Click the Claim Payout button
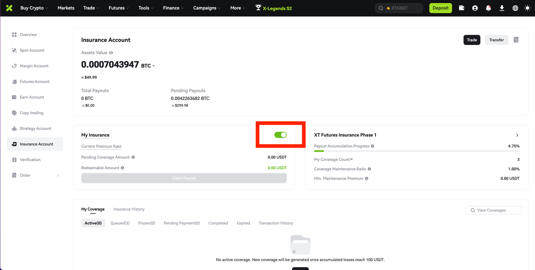Image resolution: width=535 pixels, height=270 pixels. click(184, 178)
